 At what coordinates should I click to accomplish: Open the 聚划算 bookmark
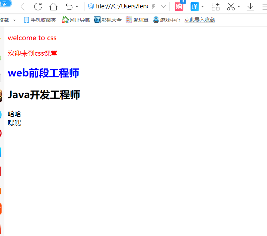(137, 20)
